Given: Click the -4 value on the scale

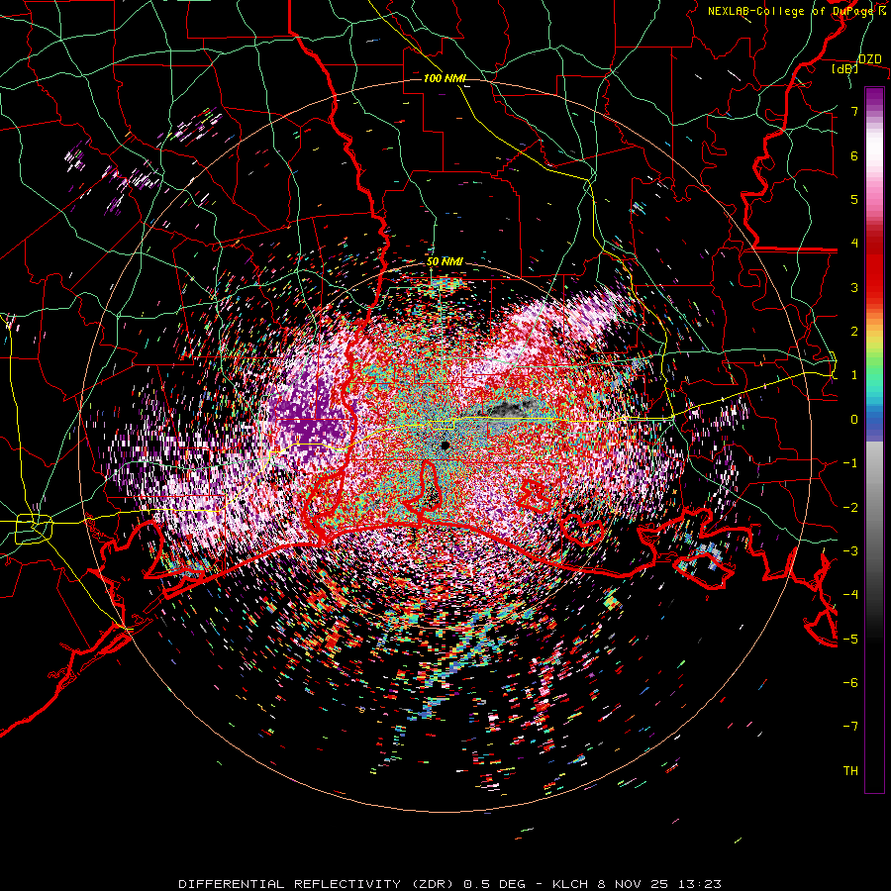Looking at the screenshot, I should pyautogui.click(x=850, y=594).
